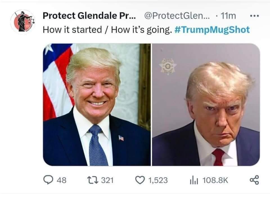270x198 pixels.
Task: Open the three-dot more options menu
Action: [x=254, y=16]
